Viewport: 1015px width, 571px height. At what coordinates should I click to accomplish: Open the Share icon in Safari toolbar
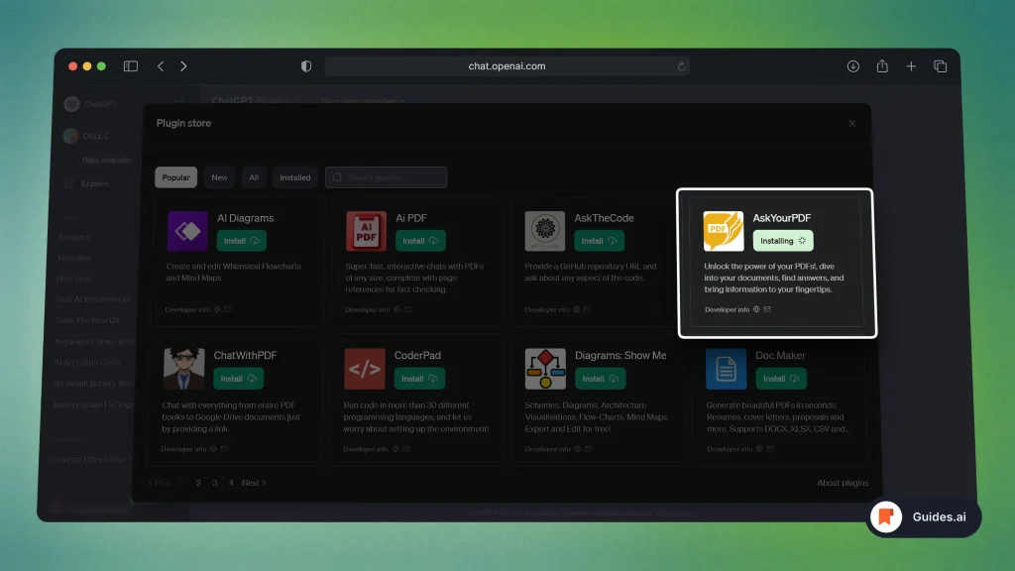(x=882, y=65)
